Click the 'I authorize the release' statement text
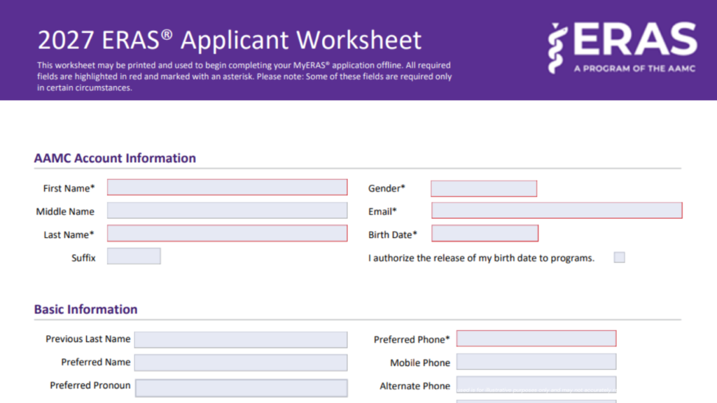717x403 pixels. [x=481, y=258]
